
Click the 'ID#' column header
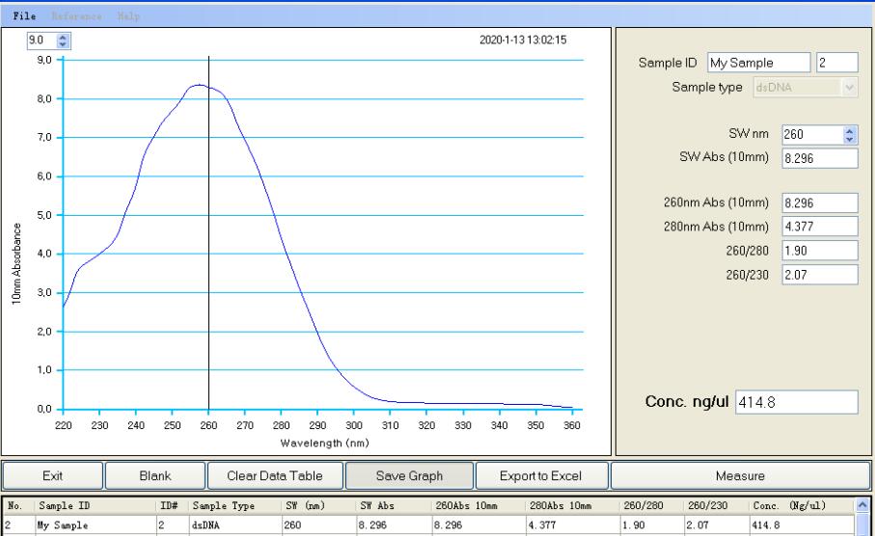pos(173,506)
